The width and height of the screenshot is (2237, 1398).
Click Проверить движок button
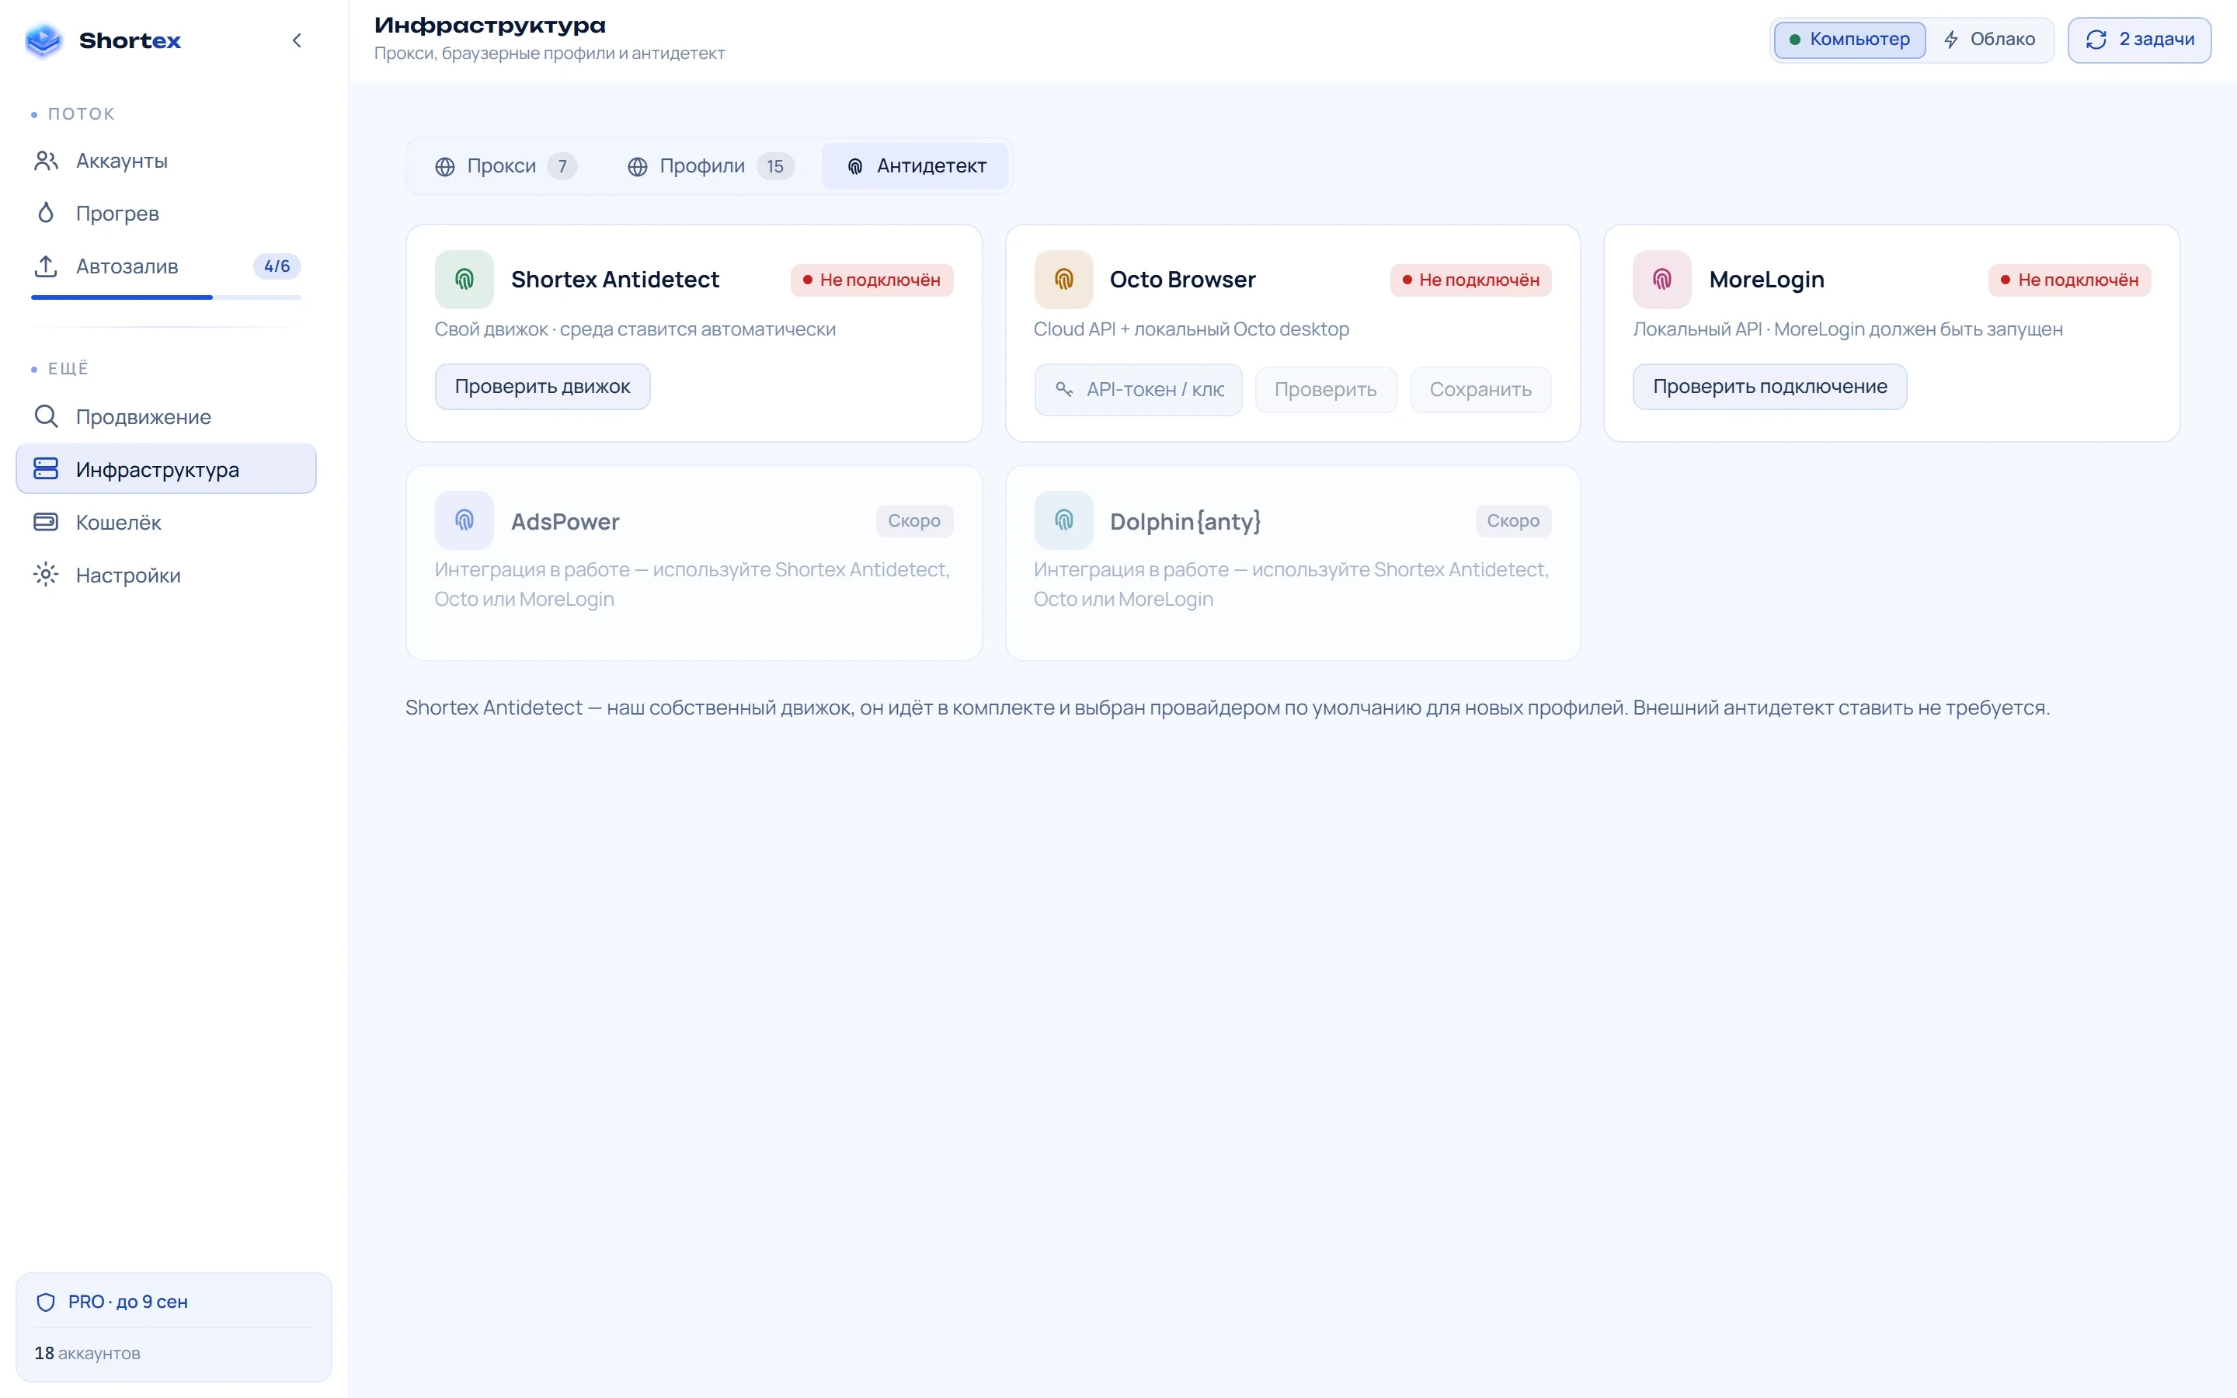(543, 387)
